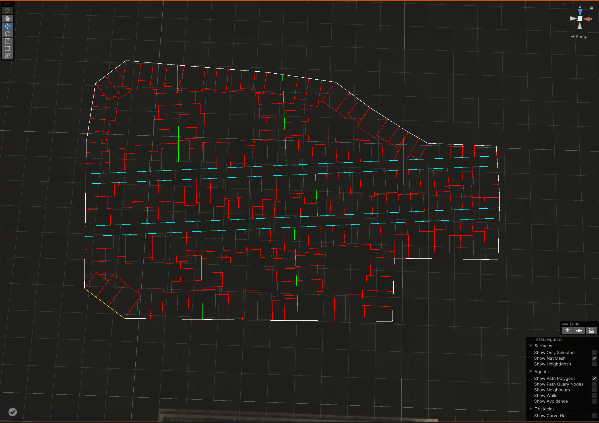Screen dimensions: 599x423
Task: Enable Show Carve Hull checkbox
Action: tap(594, 416)
